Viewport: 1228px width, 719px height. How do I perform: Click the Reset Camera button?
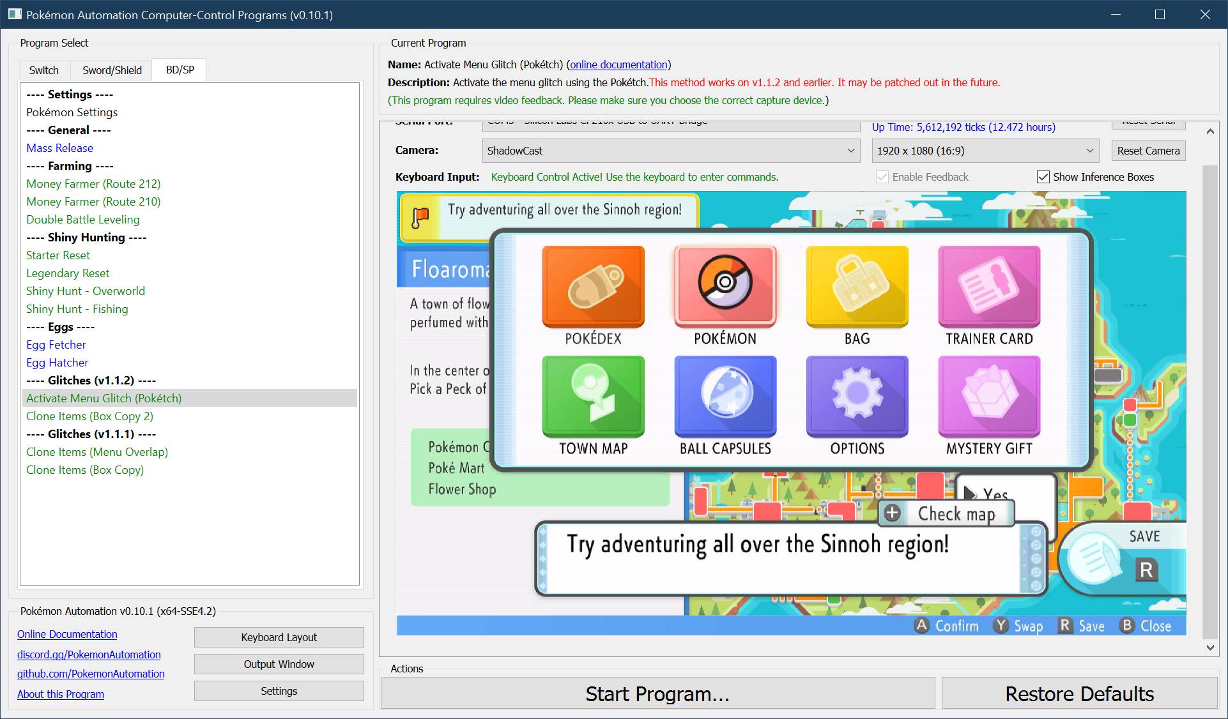(1148, 151)
